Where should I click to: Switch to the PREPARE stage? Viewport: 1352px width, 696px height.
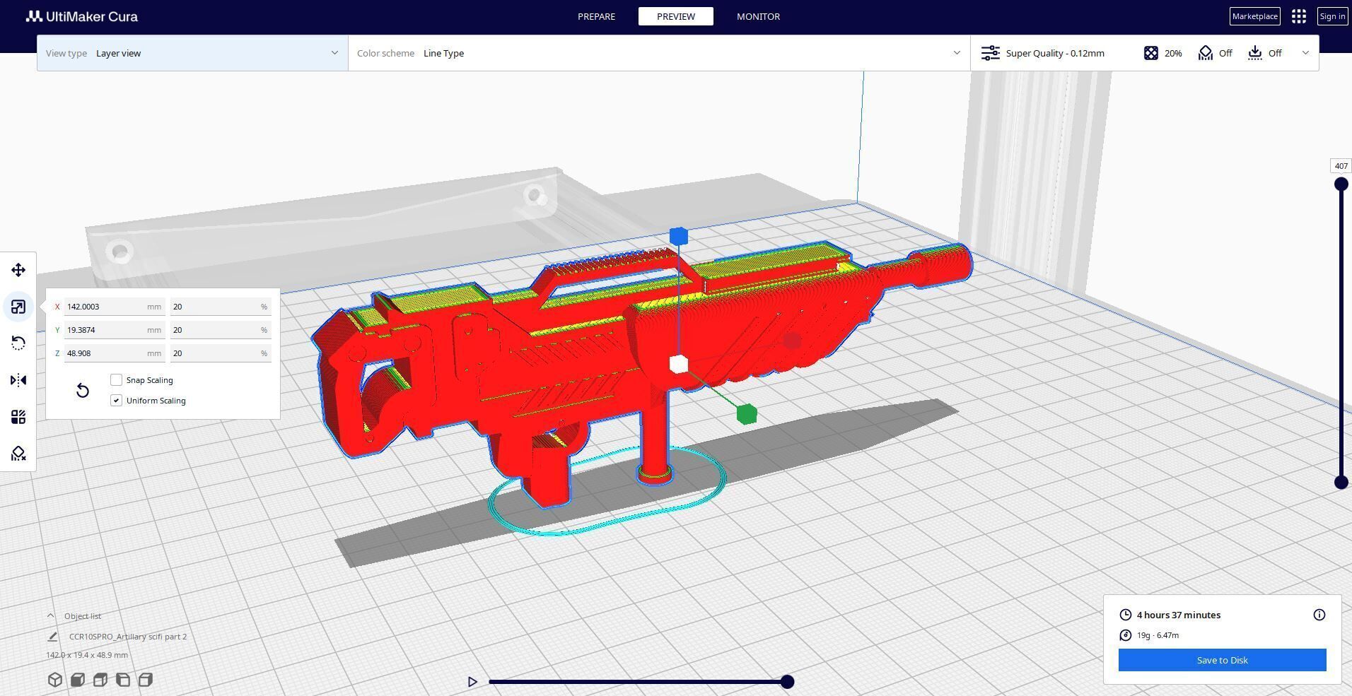pos(596,16)
